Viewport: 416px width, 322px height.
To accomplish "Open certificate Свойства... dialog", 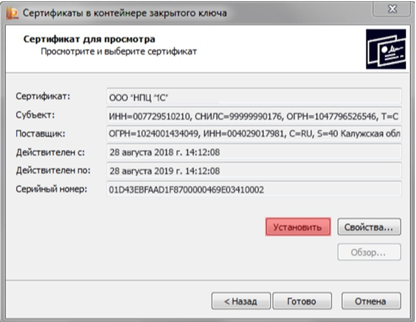I will [x=369, y=227].
